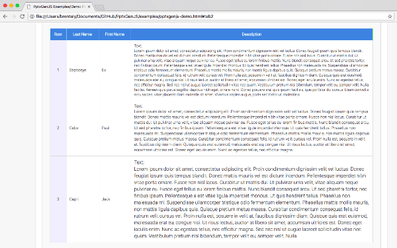Image resolution: width=397 pixels, height=248 pixels.
Task: Click the Row column header
Action: pyautogui.click(x=58, y=34)
